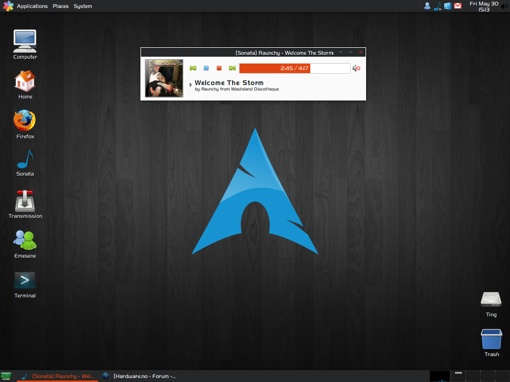This screenshot has width=510, height=382.
Task: Close the Sonata window
Action: [x=361, y=52]
